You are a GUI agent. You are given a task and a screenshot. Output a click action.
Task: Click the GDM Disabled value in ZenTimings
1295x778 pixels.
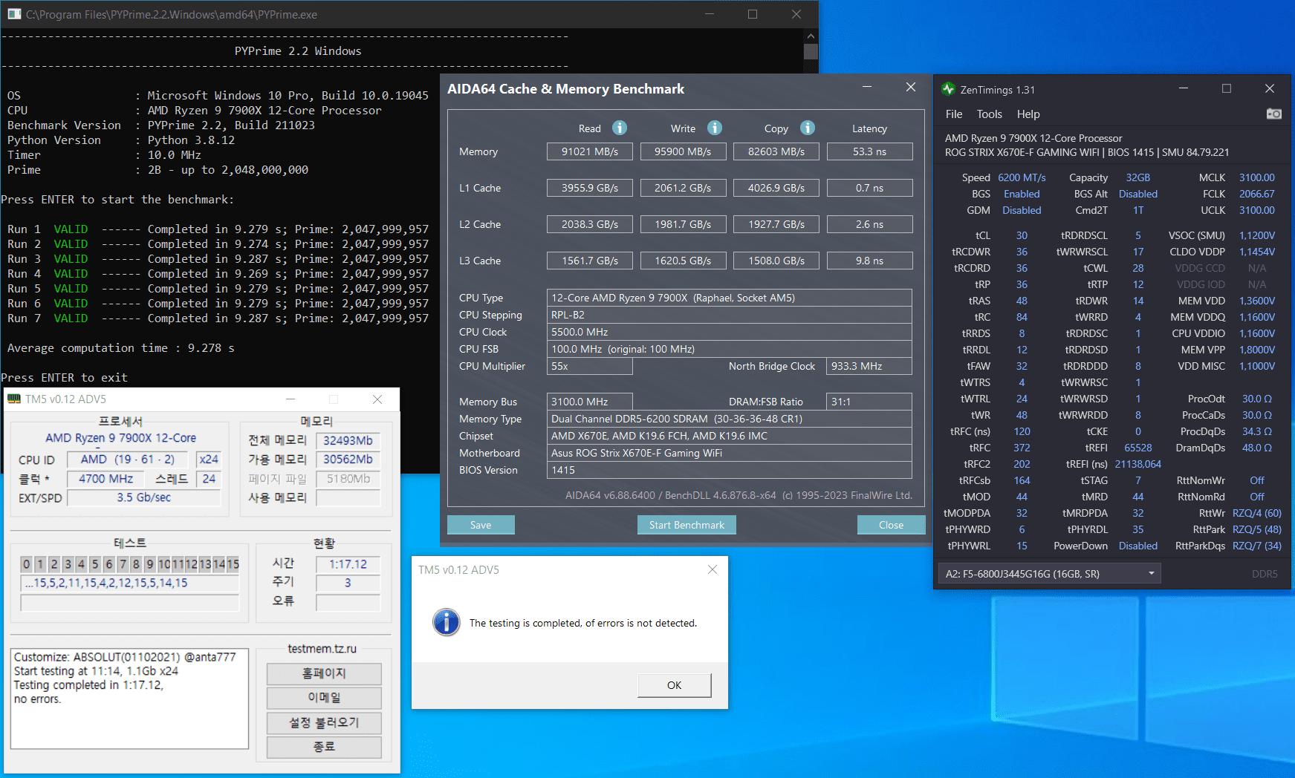pyautogui.click(x=1022, y=210)
